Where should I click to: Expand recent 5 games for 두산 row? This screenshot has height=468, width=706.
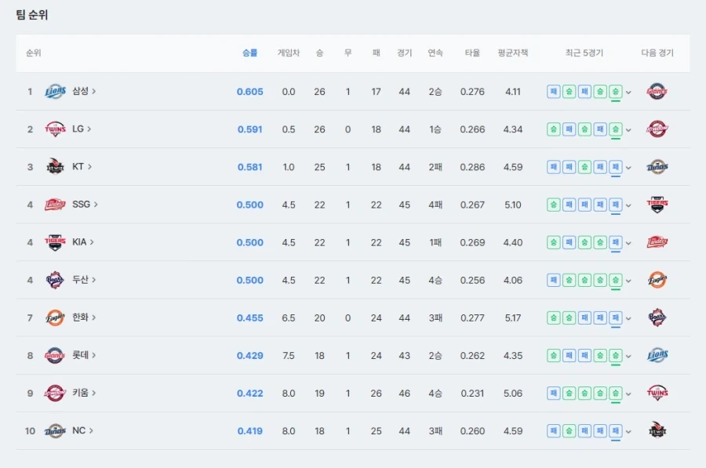[x=628, y=281]
